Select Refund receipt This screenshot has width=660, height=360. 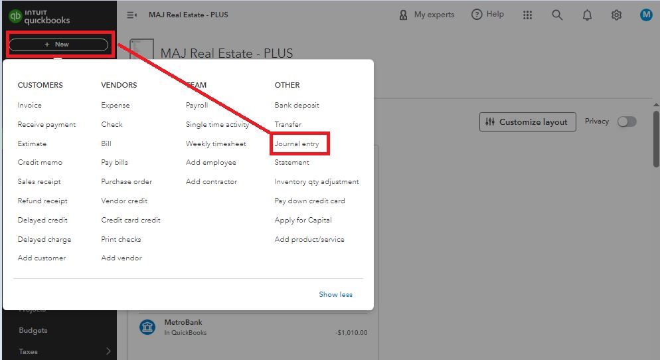pos(42,201)
